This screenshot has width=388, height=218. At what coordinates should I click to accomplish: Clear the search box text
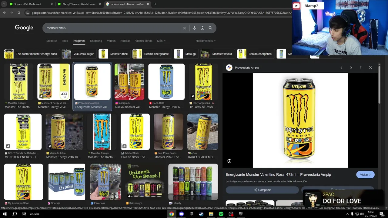click(x=184, y=28)
